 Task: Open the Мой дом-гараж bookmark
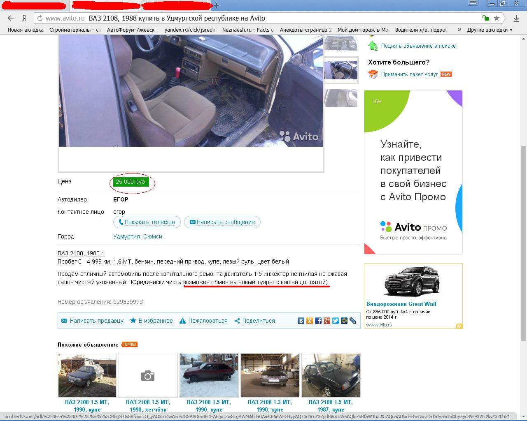click(x=363, y=30)
